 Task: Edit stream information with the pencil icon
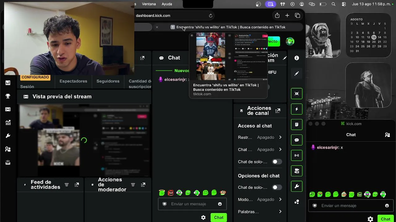(285, 58)
